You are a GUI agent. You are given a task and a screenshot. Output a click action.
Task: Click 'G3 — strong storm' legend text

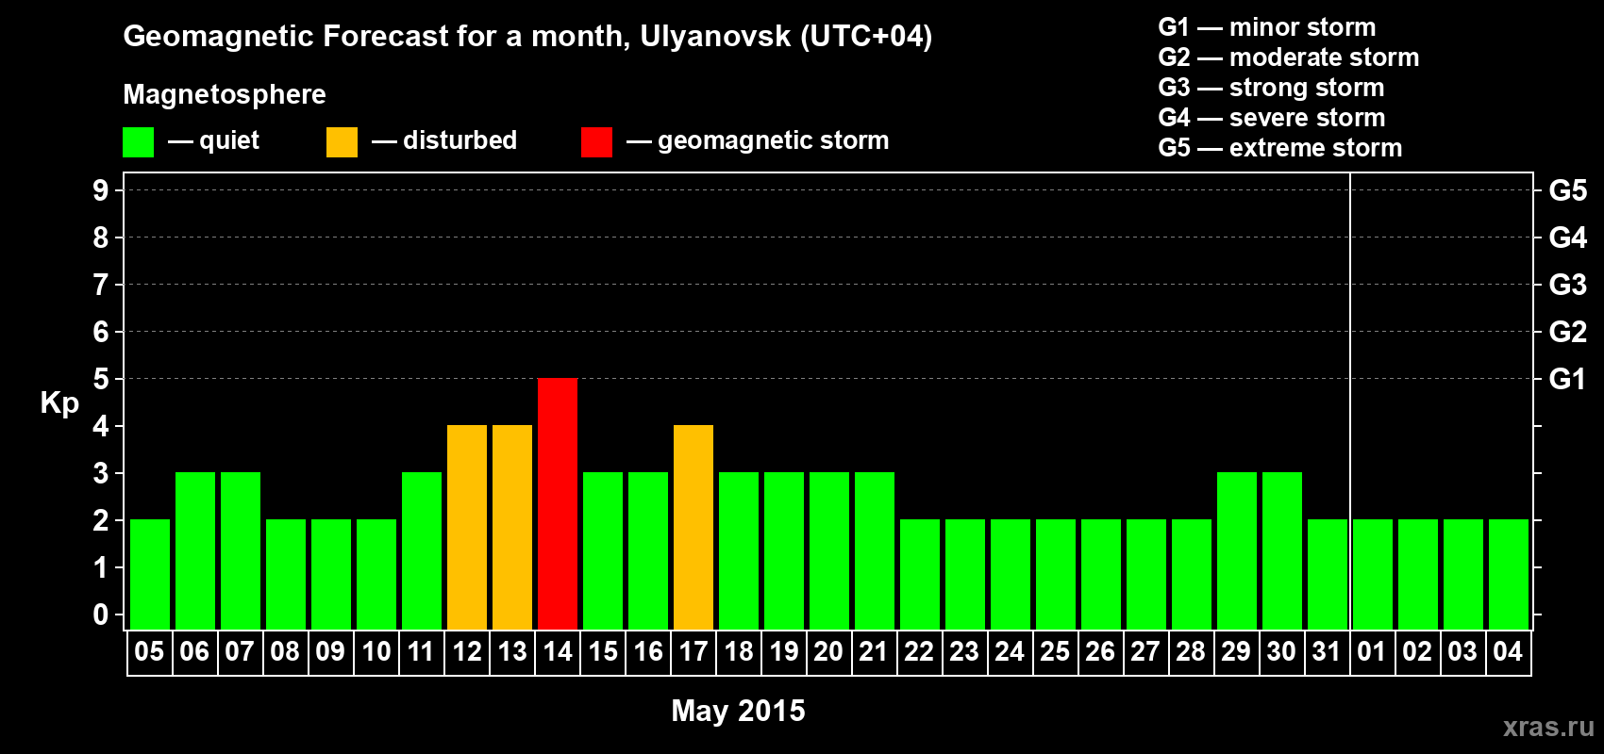(1272, 88)
